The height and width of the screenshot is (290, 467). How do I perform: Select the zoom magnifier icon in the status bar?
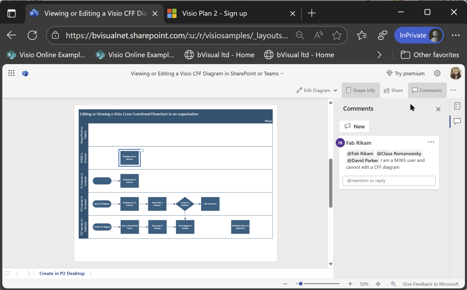pos(393,284)
